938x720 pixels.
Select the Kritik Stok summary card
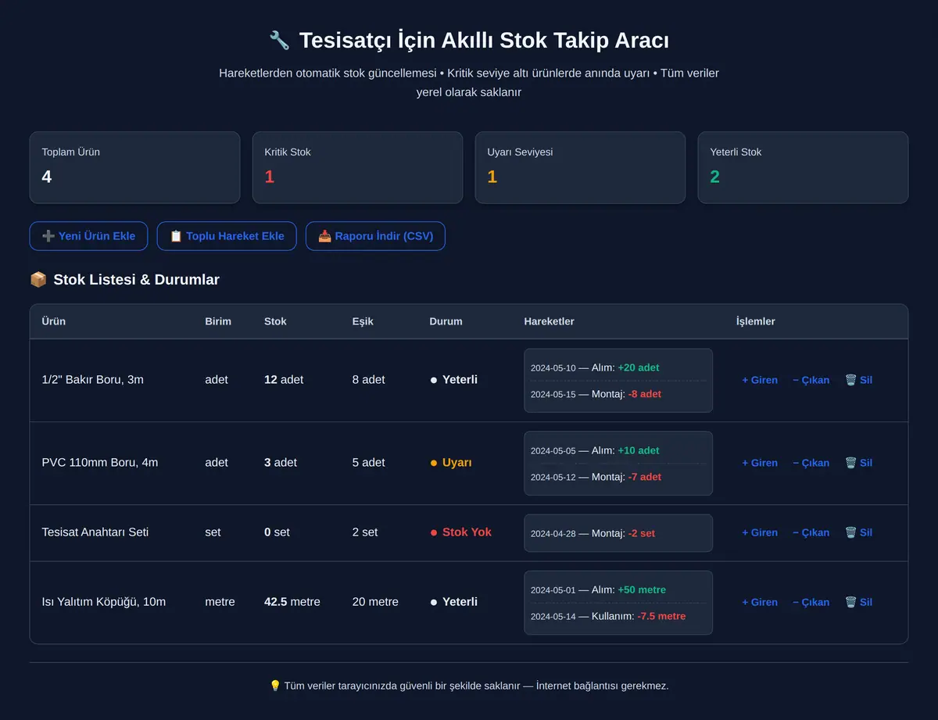[x=357, y=167]
